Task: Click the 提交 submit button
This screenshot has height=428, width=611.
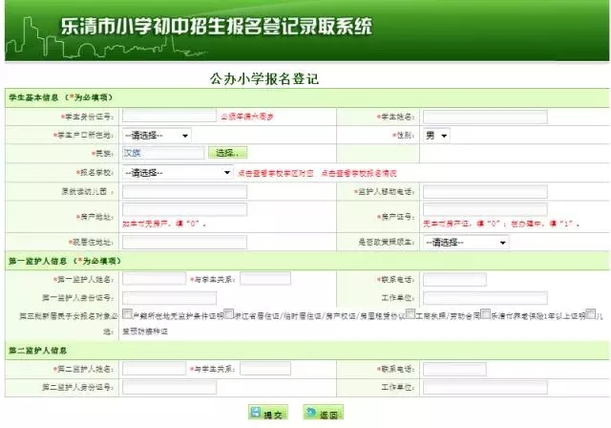Action: coord(267,413)
